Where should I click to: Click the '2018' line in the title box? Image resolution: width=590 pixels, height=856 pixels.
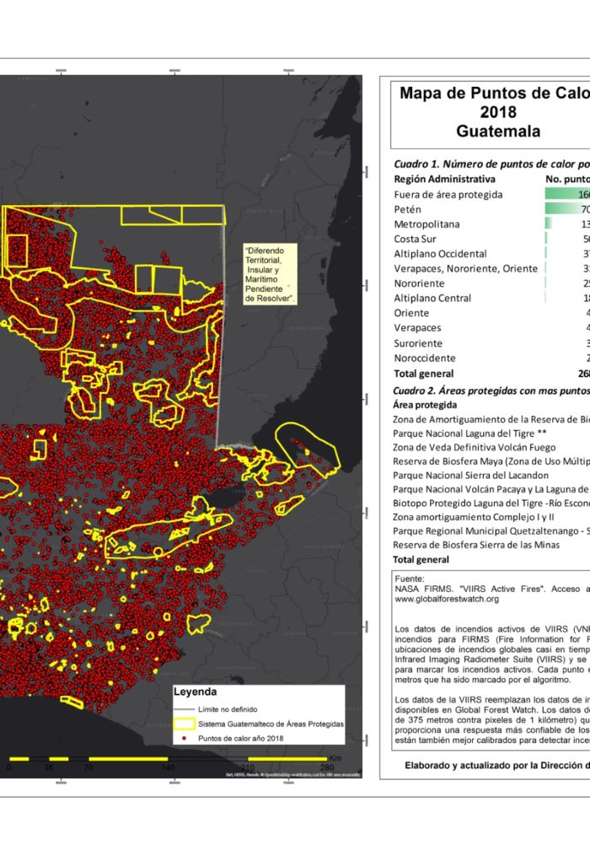coord(498,112)
